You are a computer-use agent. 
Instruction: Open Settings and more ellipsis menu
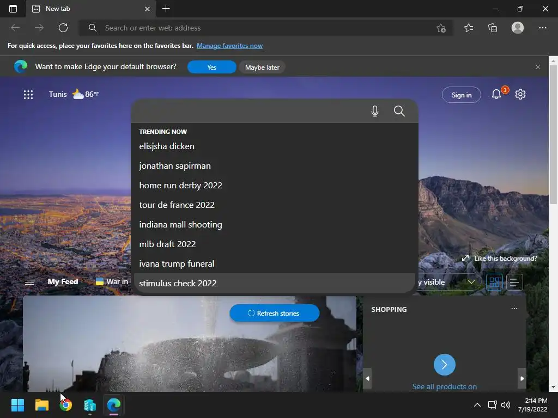click(x=542, y=28)
